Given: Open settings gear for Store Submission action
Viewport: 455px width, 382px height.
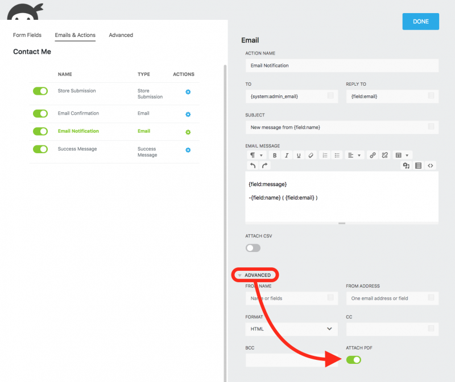Looking at the screenshot, I should coord(188,93).
